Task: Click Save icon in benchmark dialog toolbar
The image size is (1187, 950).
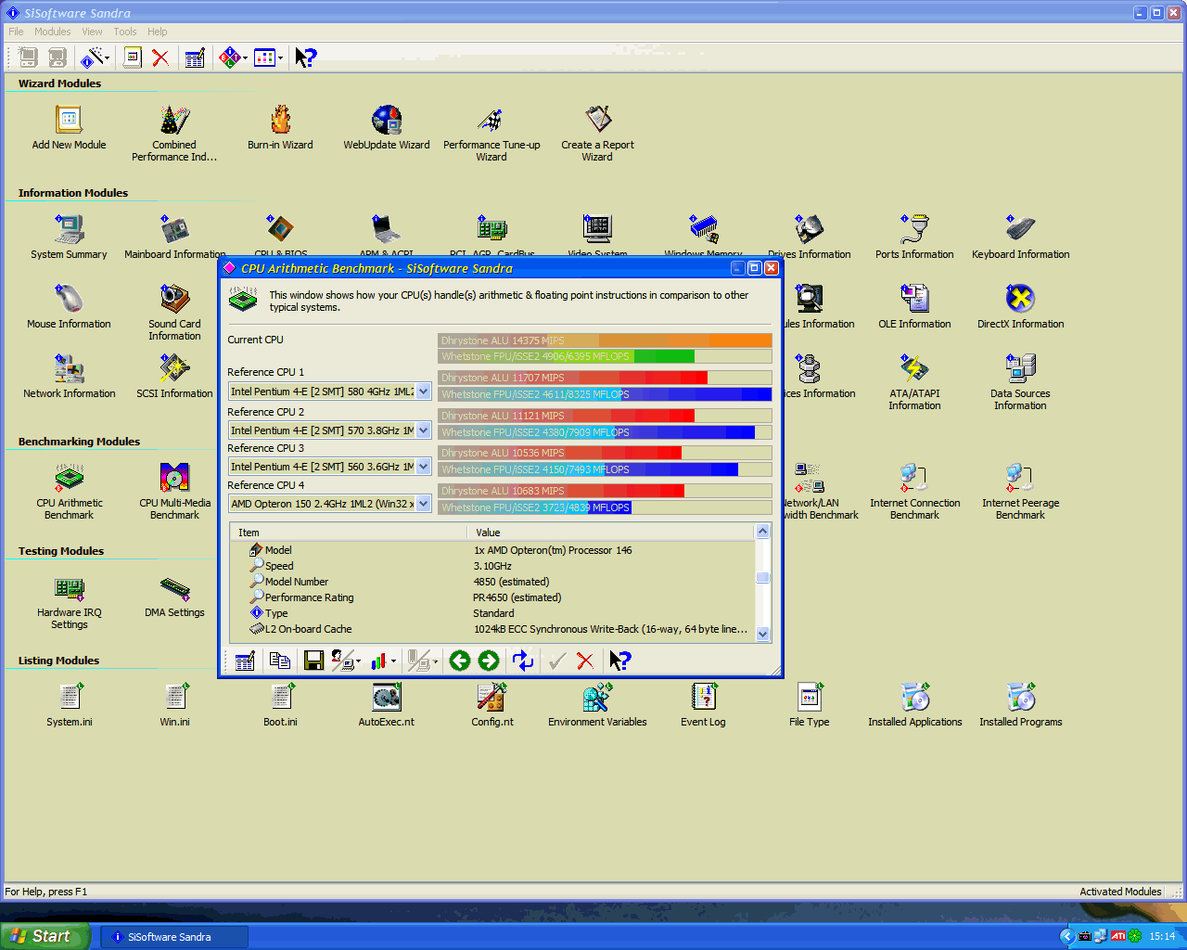Action: [313, 661]
